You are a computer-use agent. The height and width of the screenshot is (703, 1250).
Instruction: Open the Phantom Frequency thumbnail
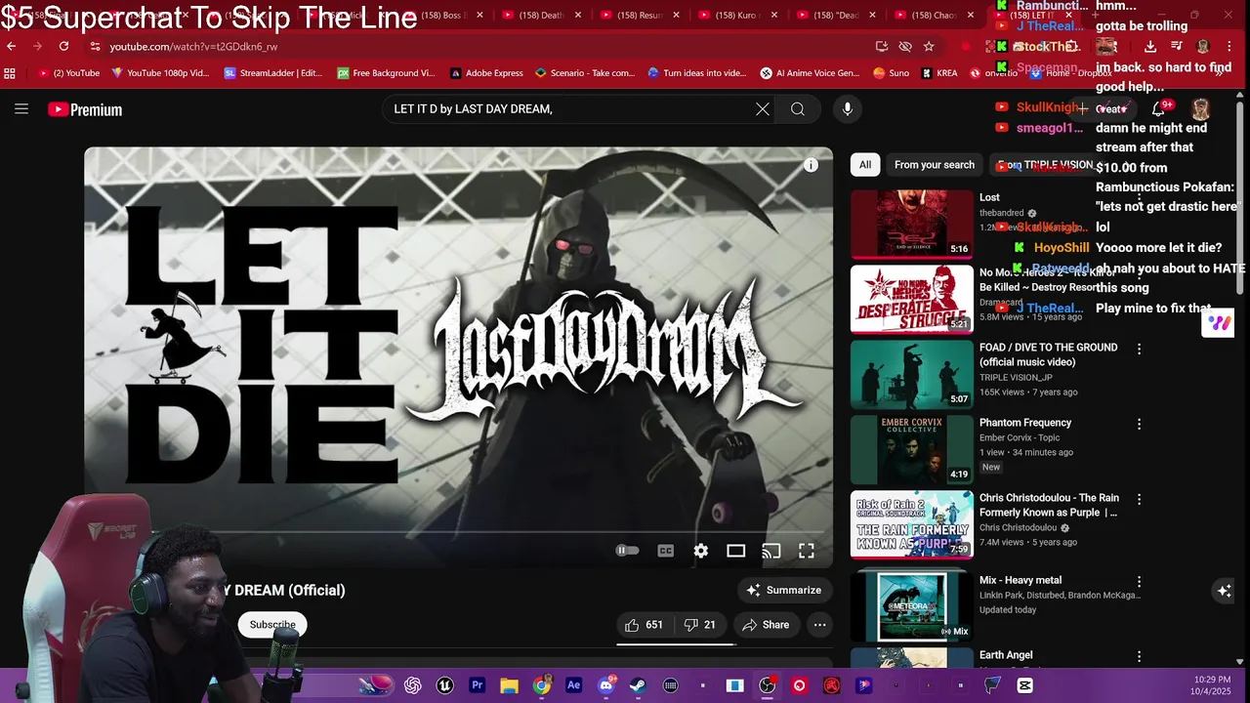pyautogui.click(x=912, y=449)
